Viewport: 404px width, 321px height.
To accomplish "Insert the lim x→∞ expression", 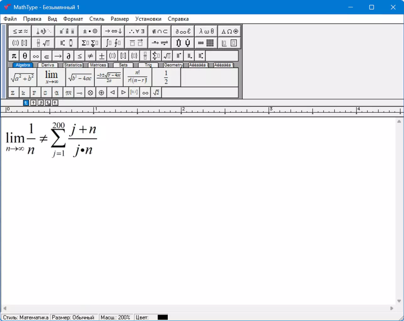I will click(52, 77).
